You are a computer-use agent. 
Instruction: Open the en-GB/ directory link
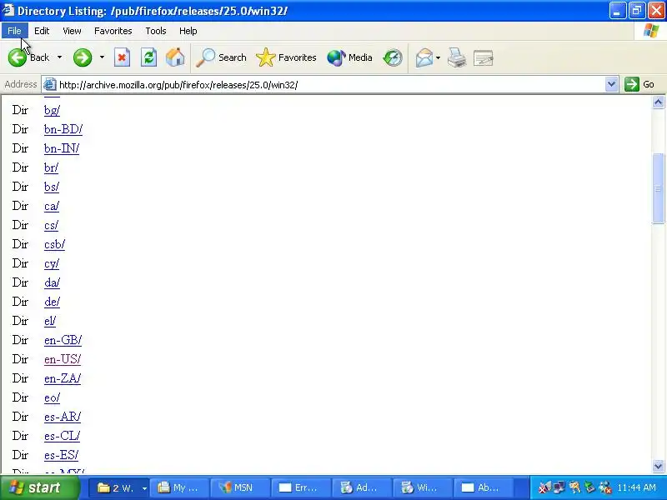pos(63,340)
